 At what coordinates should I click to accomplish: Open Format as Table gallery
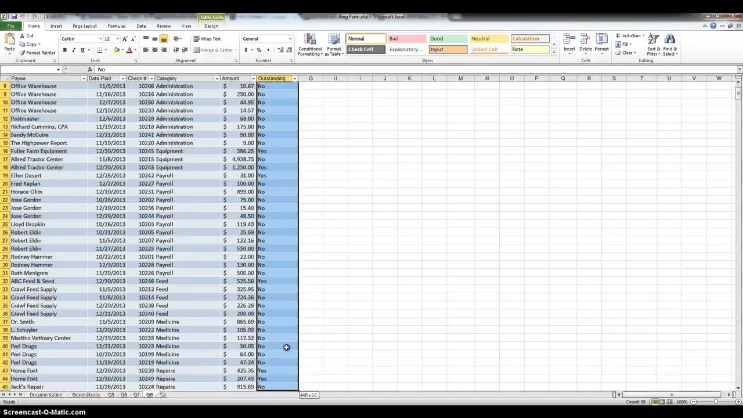coord(334,45)
